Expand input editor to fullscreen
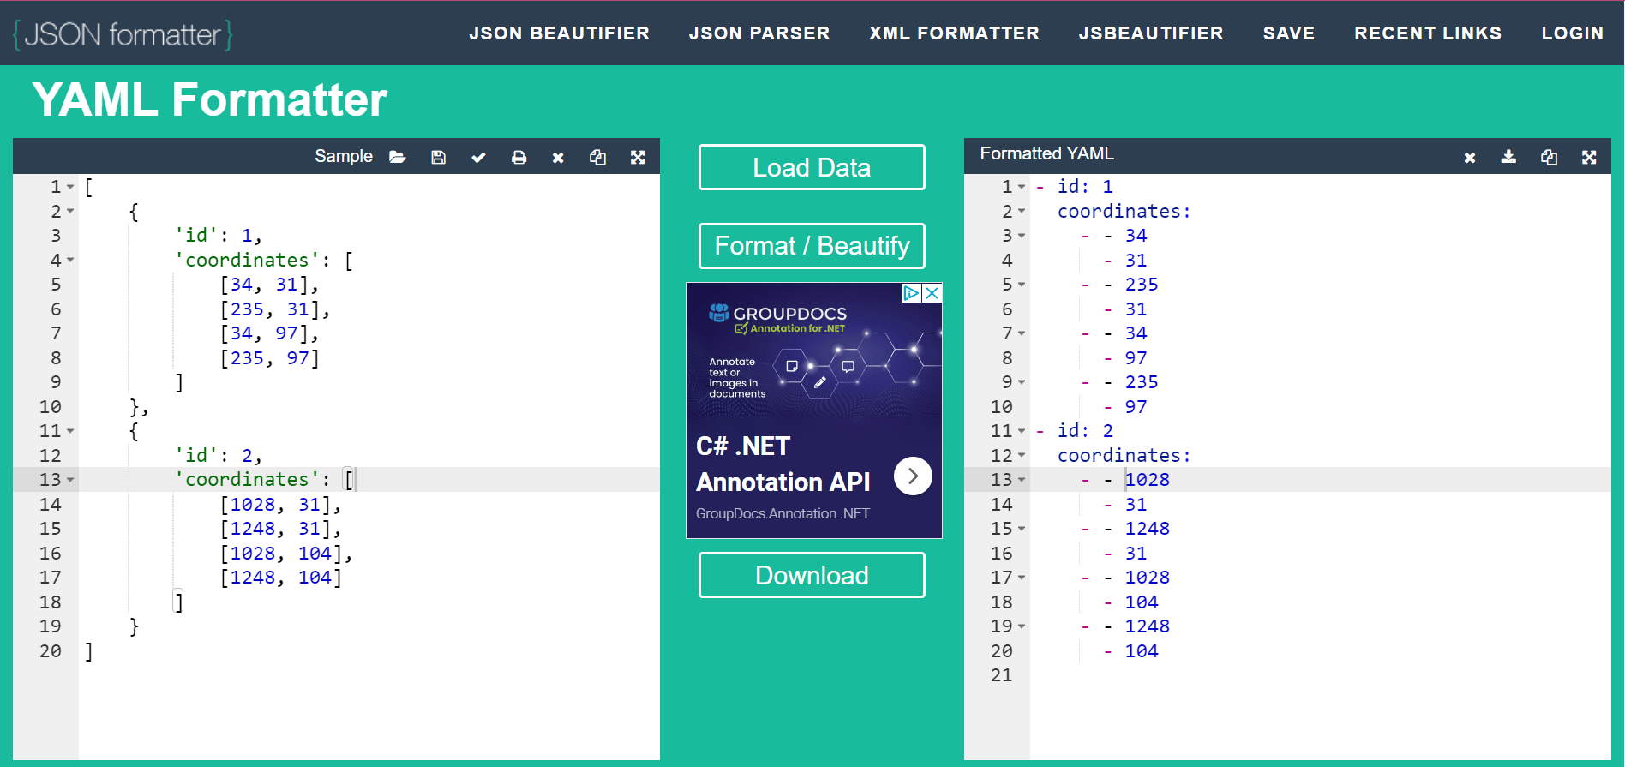Viewport: 1625px width, 767px height. click(638, 157)
